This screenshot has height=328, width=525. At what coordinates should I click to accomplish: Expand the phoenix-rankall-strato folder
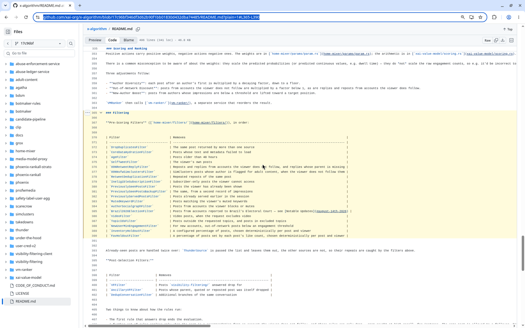6,167
